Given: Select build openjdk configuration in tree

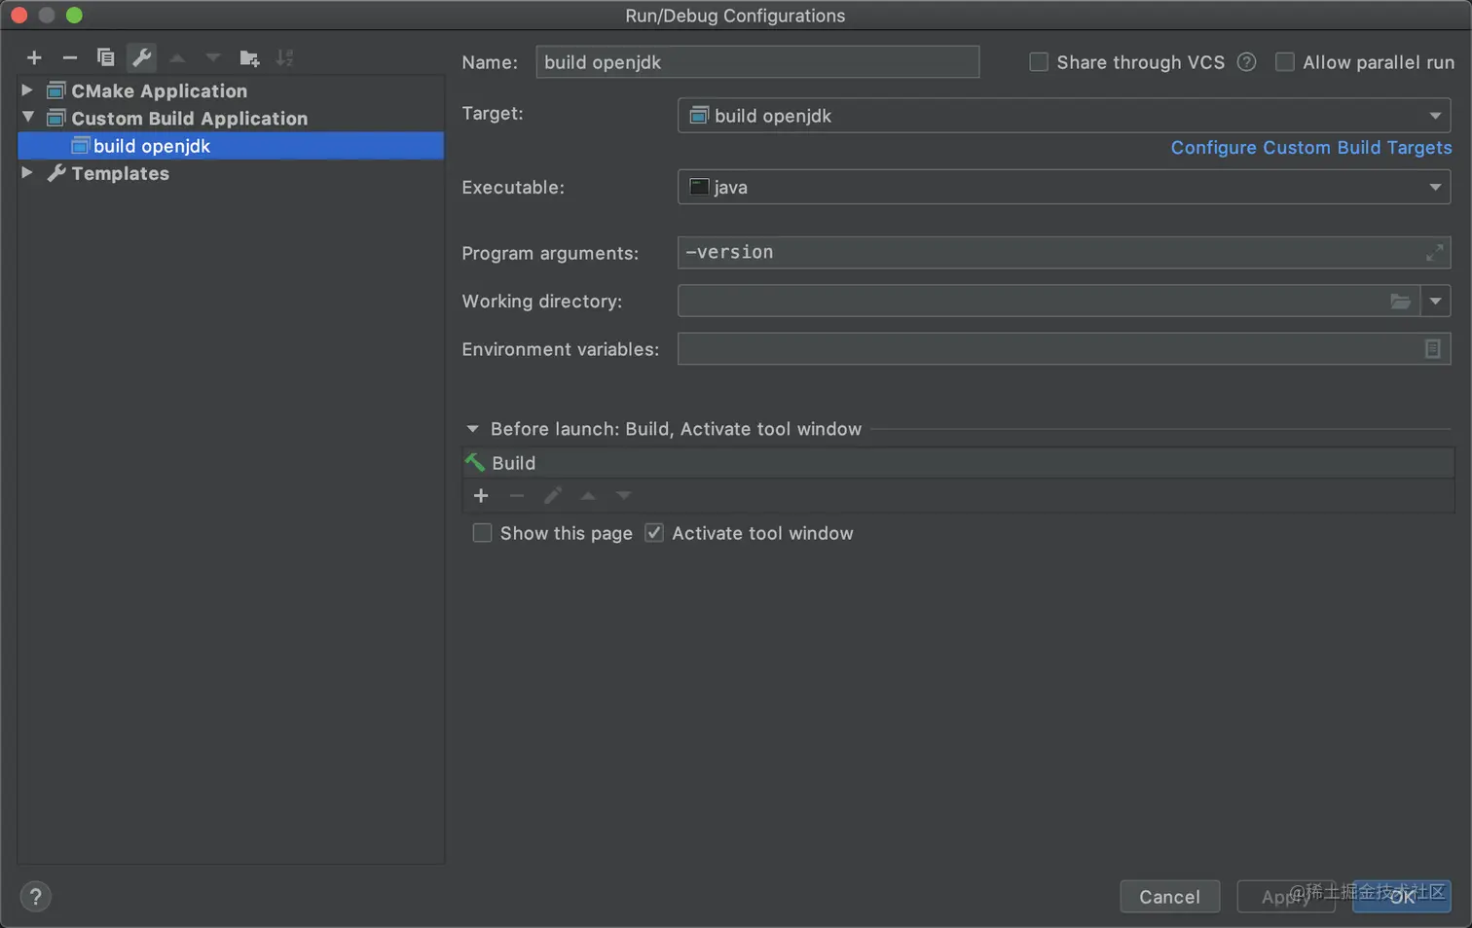Looking at the screenshot, I should coord(231,146).
